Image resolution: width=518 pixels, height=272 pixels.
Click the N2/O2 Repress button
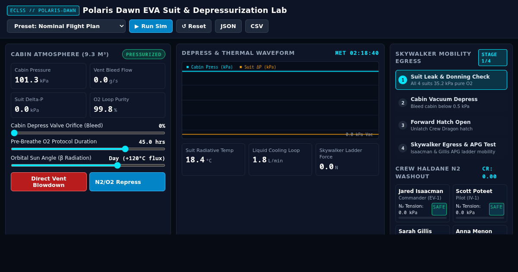(127, 182)
